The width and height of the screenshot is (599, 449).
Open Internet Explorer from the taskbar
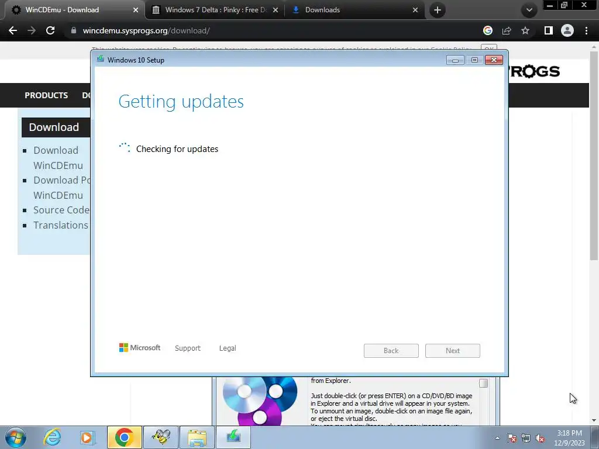tap(52, 437)
